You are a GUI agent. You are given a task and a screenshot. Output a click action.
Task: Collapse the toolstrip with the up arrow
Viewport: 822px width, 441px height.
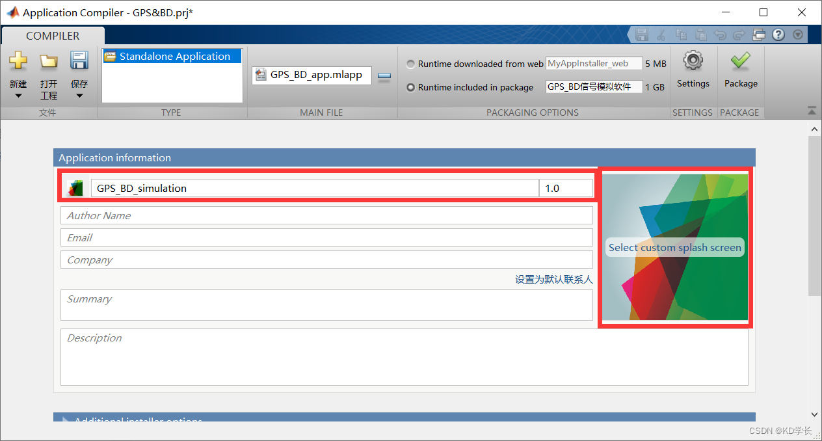tap(812, 111)
